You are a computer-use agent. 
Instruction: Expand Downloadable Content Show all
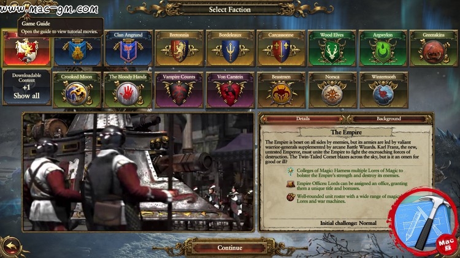(27, 87)
